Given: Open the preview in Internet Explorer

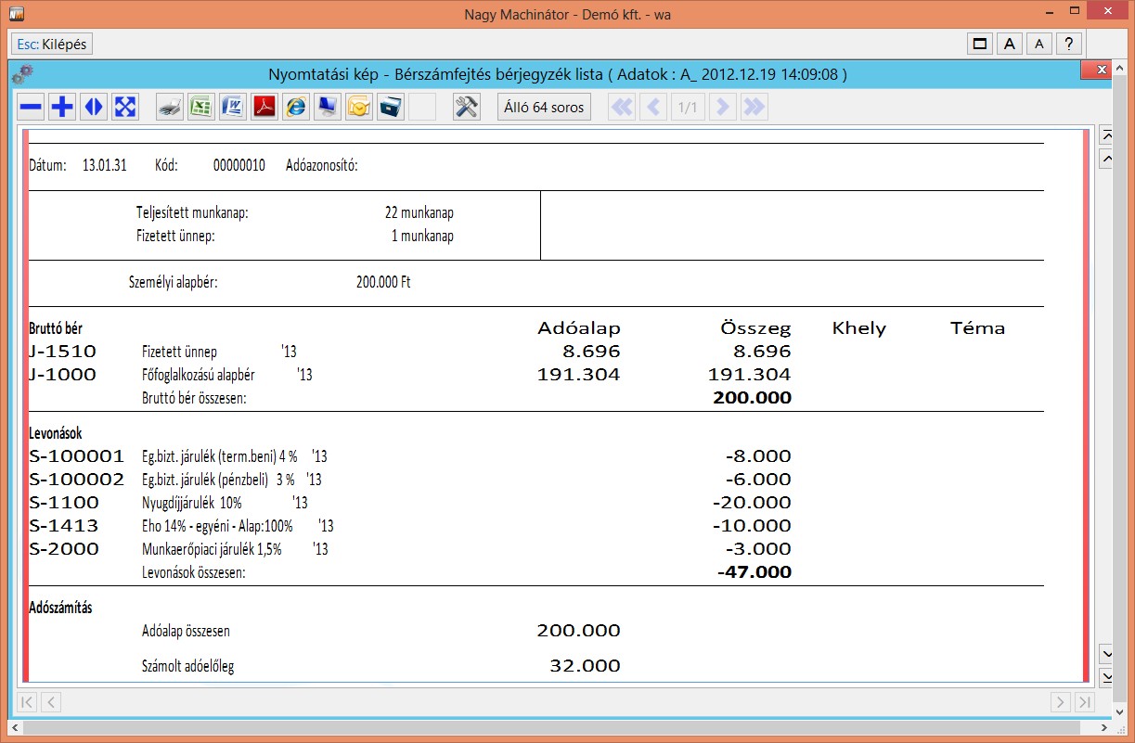Looking at the screenshot, I should click(x=296, y=108).
